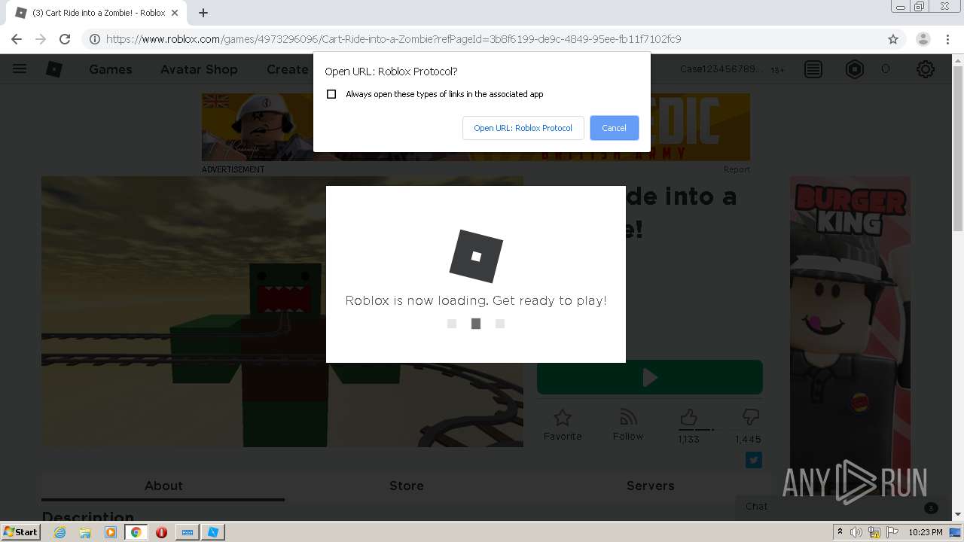Image resolution: width=964 pixels, height=542 pixels.
Task: Open the Avatar Shop menu item
Action: pos(199,69)
